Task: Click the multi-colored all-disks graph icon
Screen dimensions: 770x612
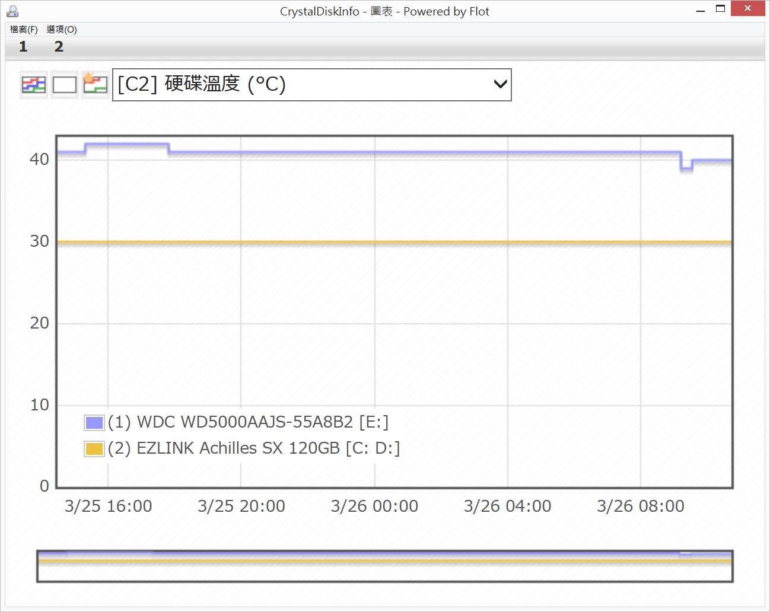Action: 34,85
